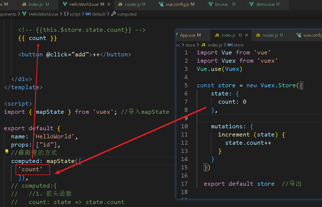This screenshot has width=322, height=207.
Task: Click the props: ["id"] line
Action: point(36,145)
